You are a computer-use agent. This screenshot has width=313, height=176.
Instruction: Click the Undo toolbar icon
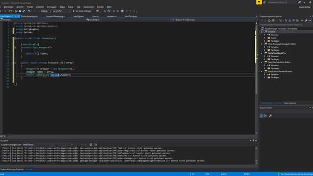point(29,11)
